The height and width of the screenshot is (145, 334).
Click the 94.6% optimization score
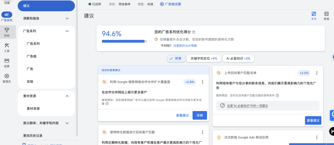[112, 33]
